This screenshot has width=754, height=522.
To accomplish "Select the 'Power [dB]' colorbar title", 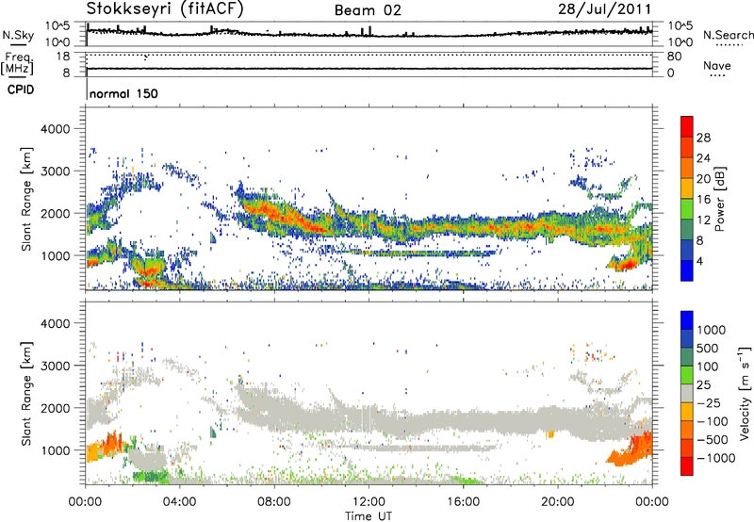I will (x=720, y=199).
